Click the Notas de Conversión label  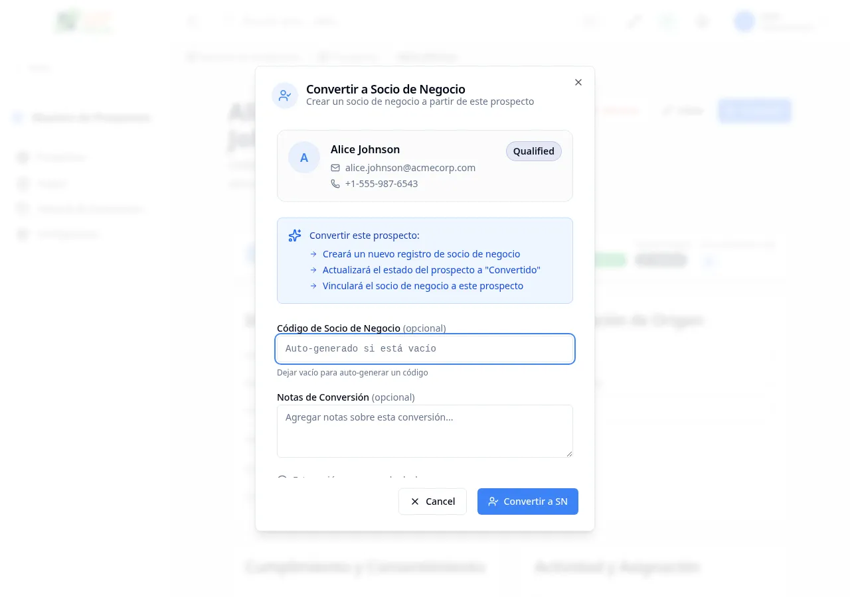coord(323,397)
